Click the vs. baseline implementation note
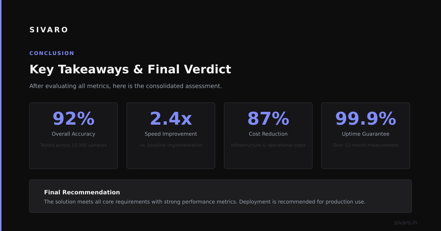Screen dimensions: 441x231 [171, 145]
